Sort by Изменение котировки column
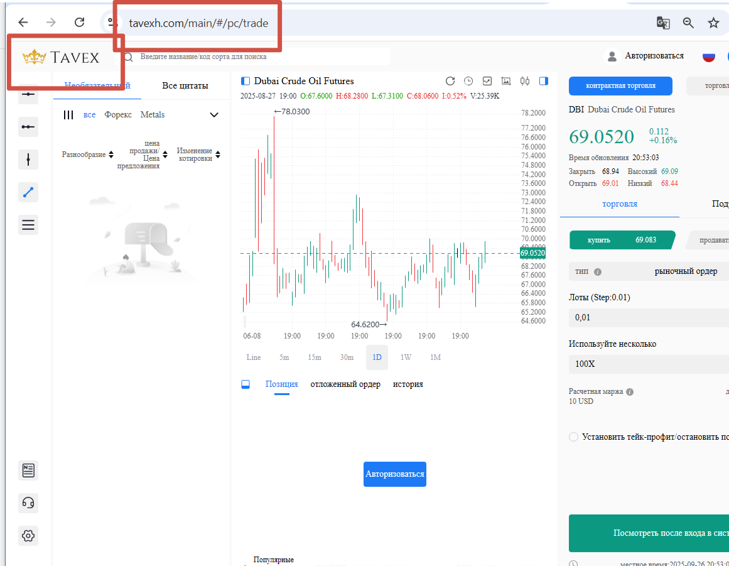 (x=198, y=155)
